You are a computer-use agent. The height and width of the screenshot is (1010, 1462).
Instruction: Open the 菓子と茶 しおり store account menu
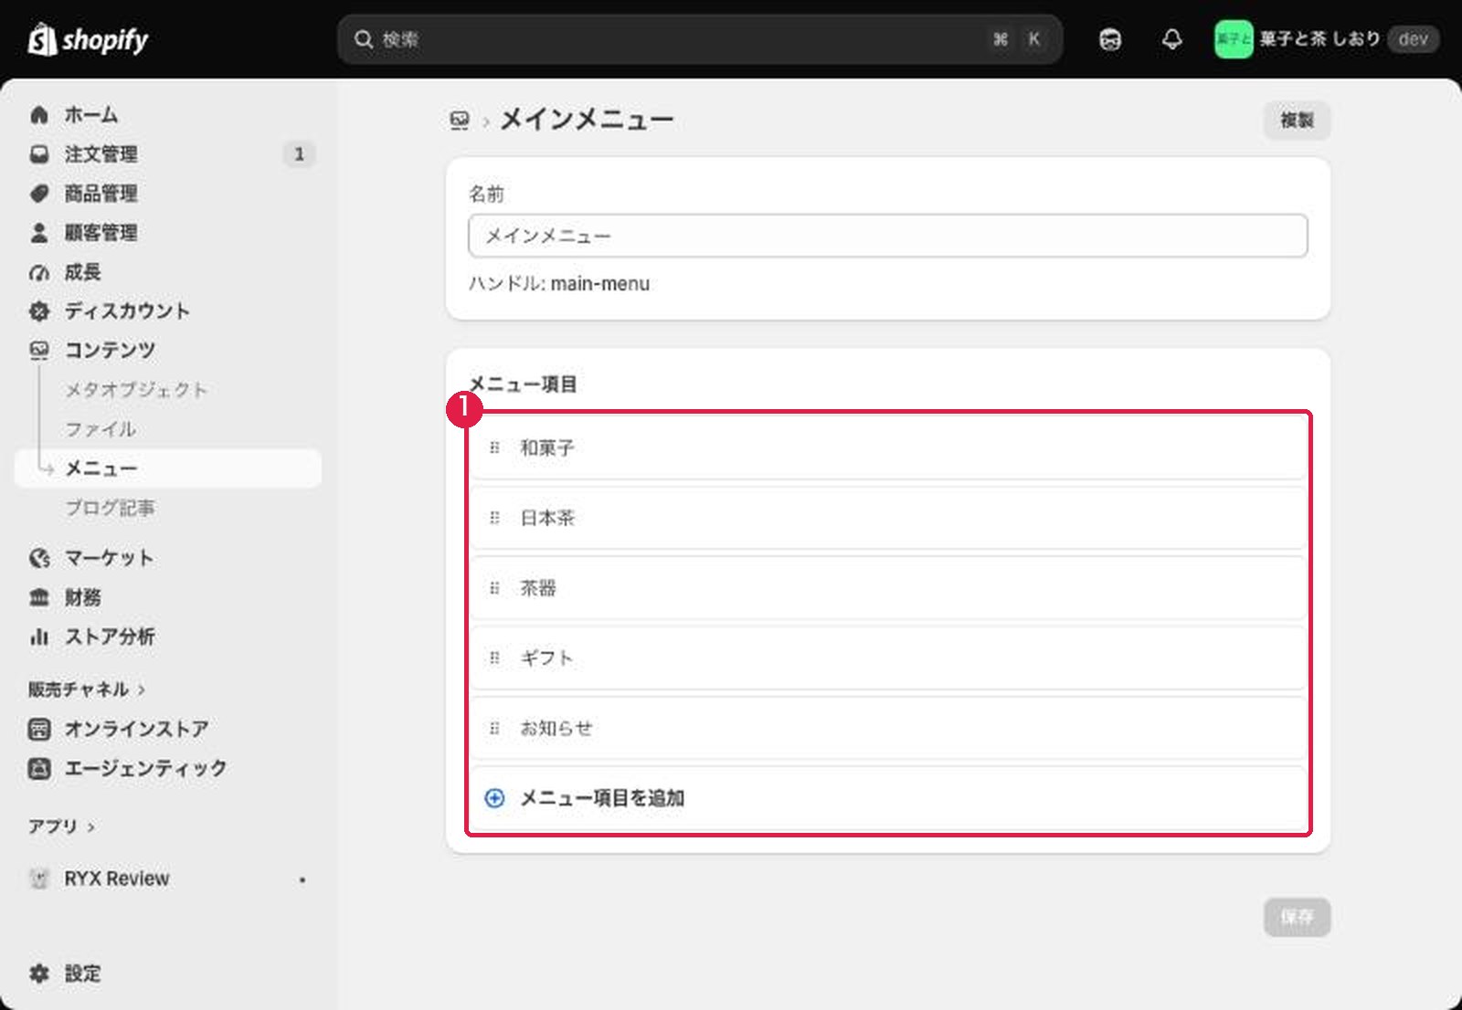(1326, 39)
